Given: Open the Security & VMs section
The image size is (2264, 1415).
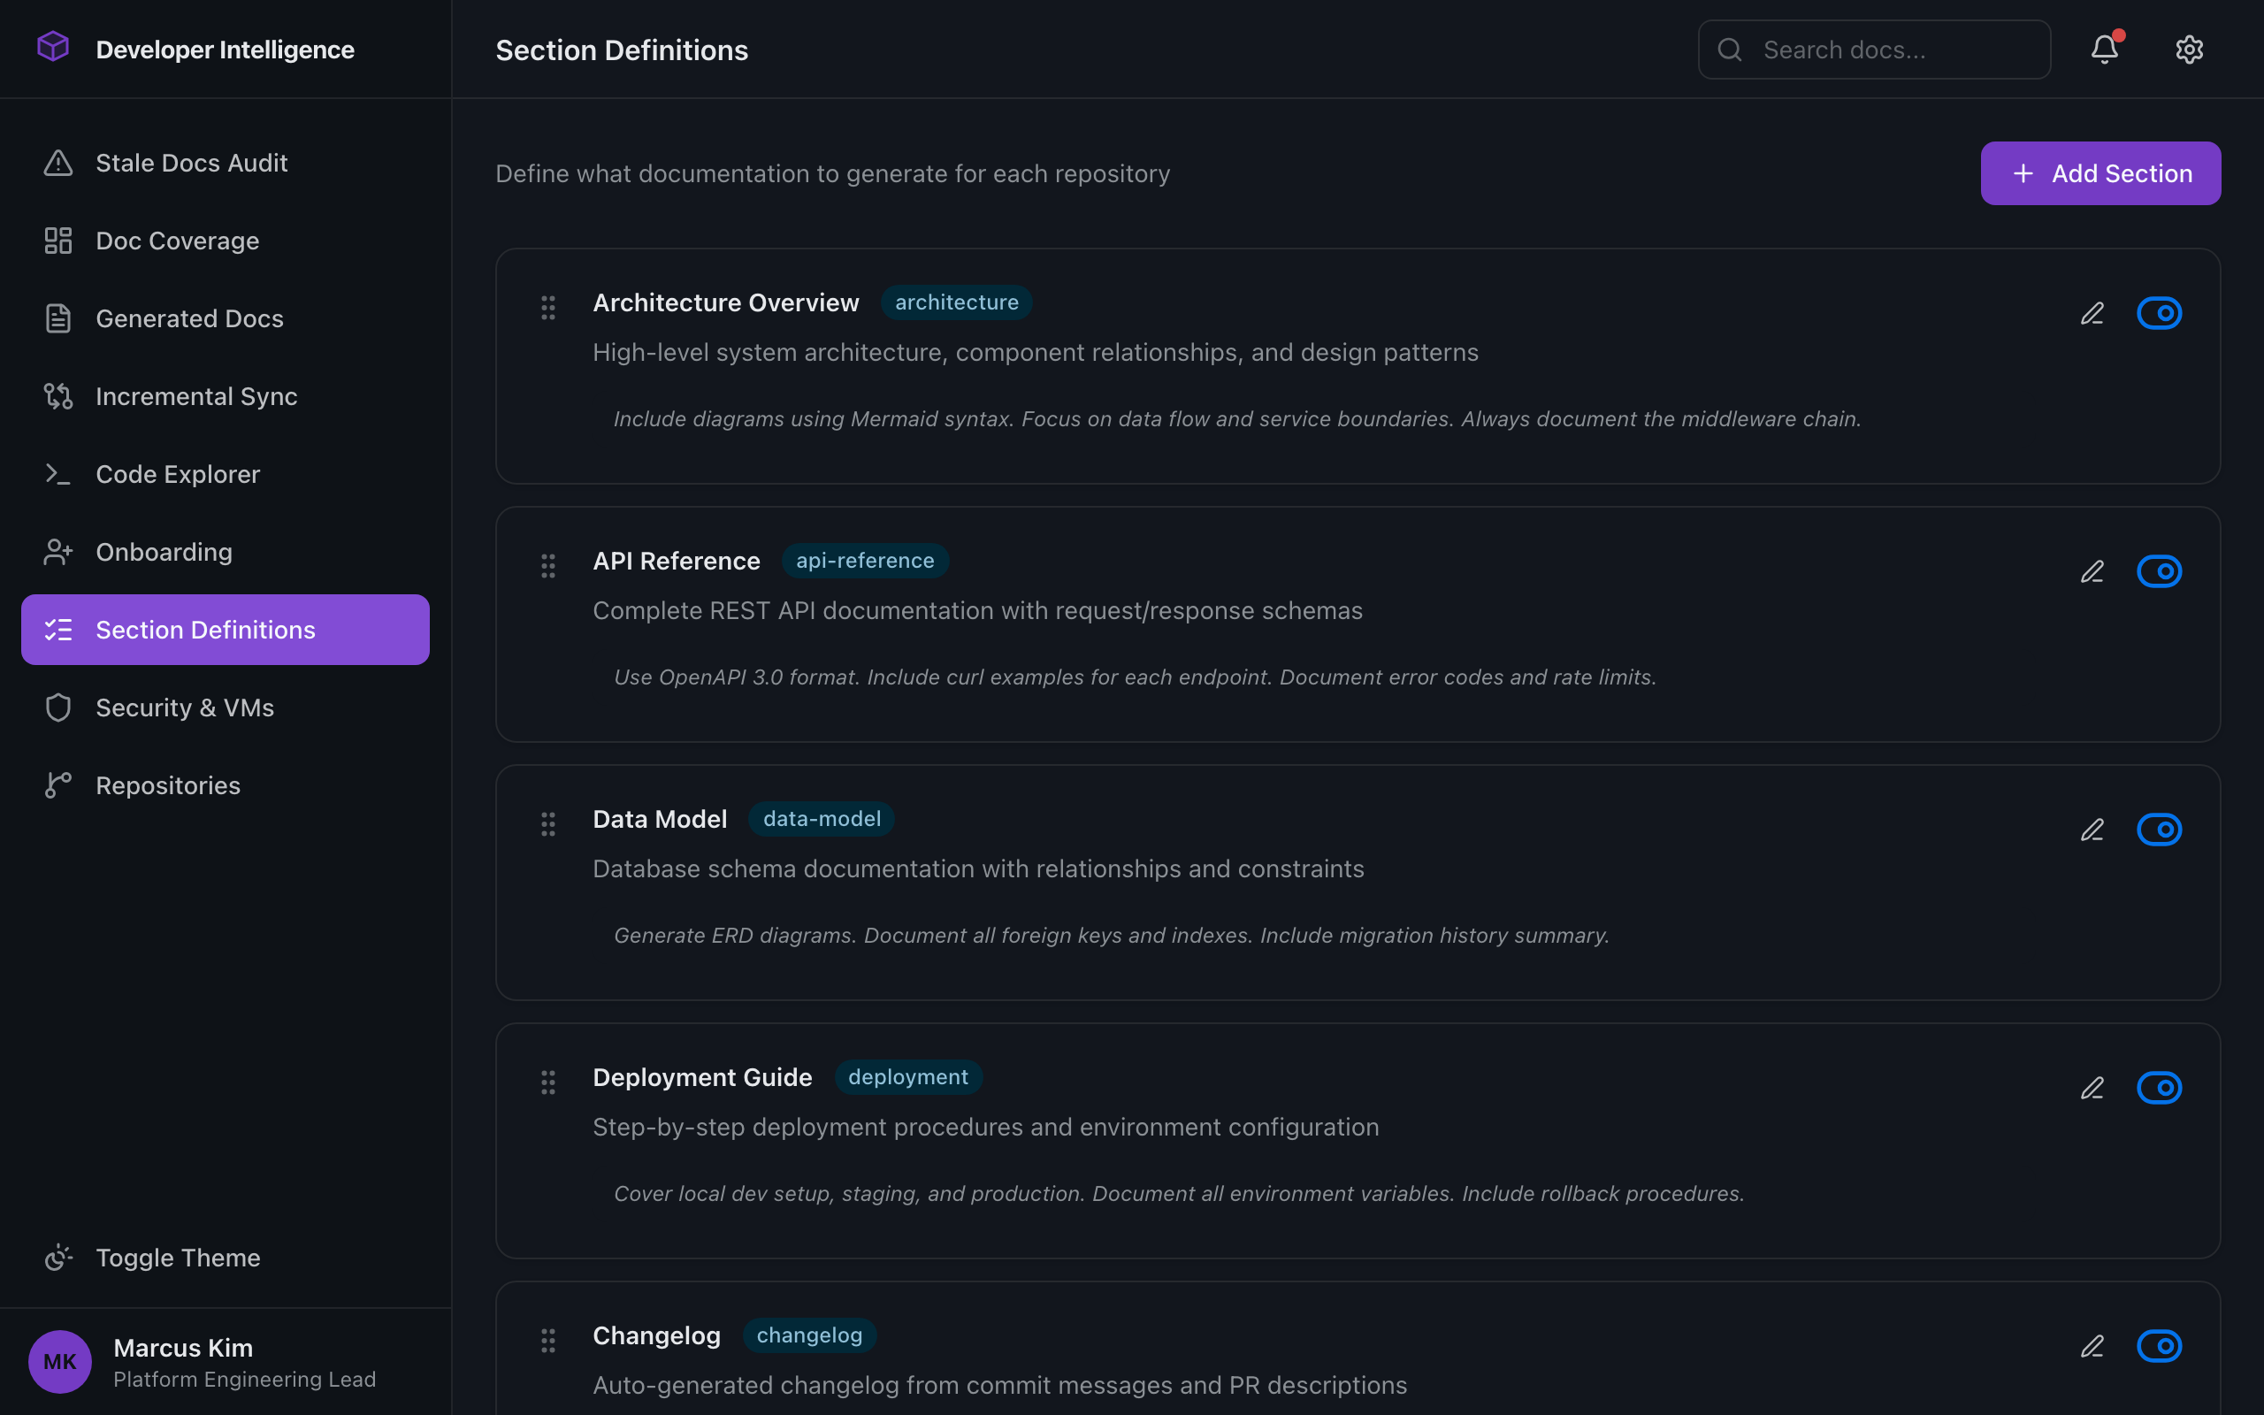Looking at the screenshot, I should pos(183,707).
